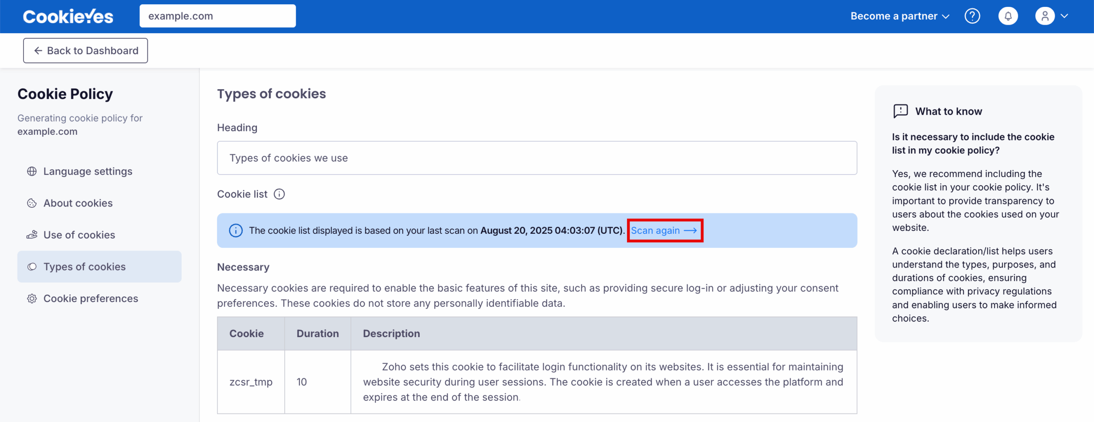Click the Cookie list info icon
The width and height of the screenshot is (1094, 422).
tap(279, 194)
